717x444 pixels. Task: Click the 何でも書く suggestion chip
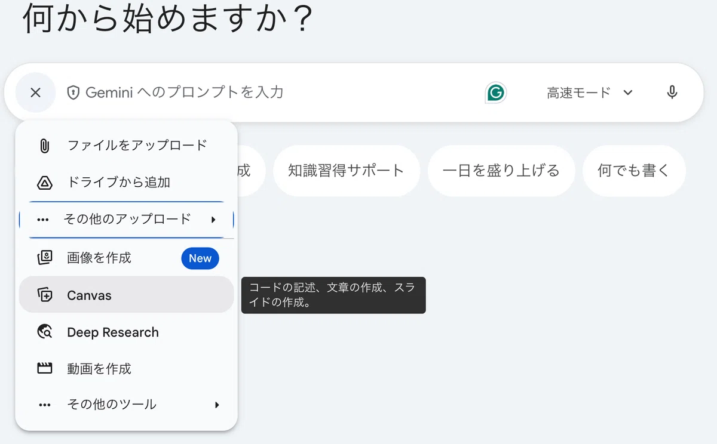(634, 171)
